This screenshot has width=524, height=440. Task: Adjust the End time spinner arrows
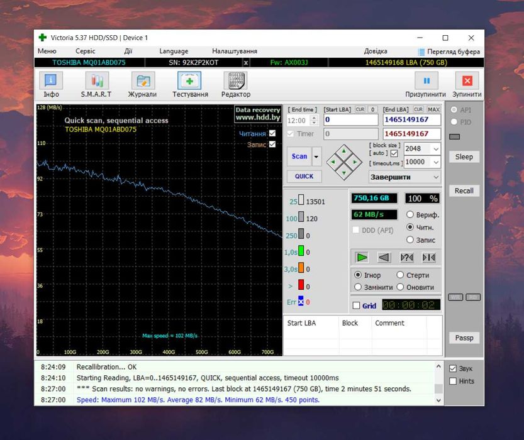click(314, 120)
